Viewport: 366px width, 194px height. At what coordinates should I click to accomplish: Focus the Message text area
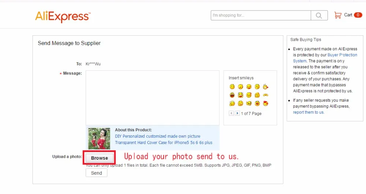click(152, 98)
